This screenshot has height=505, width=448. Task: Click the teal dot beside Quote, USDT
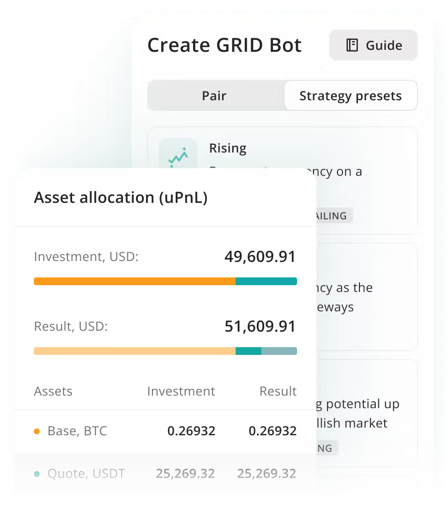pyautogui.click(x=37, y=474)
